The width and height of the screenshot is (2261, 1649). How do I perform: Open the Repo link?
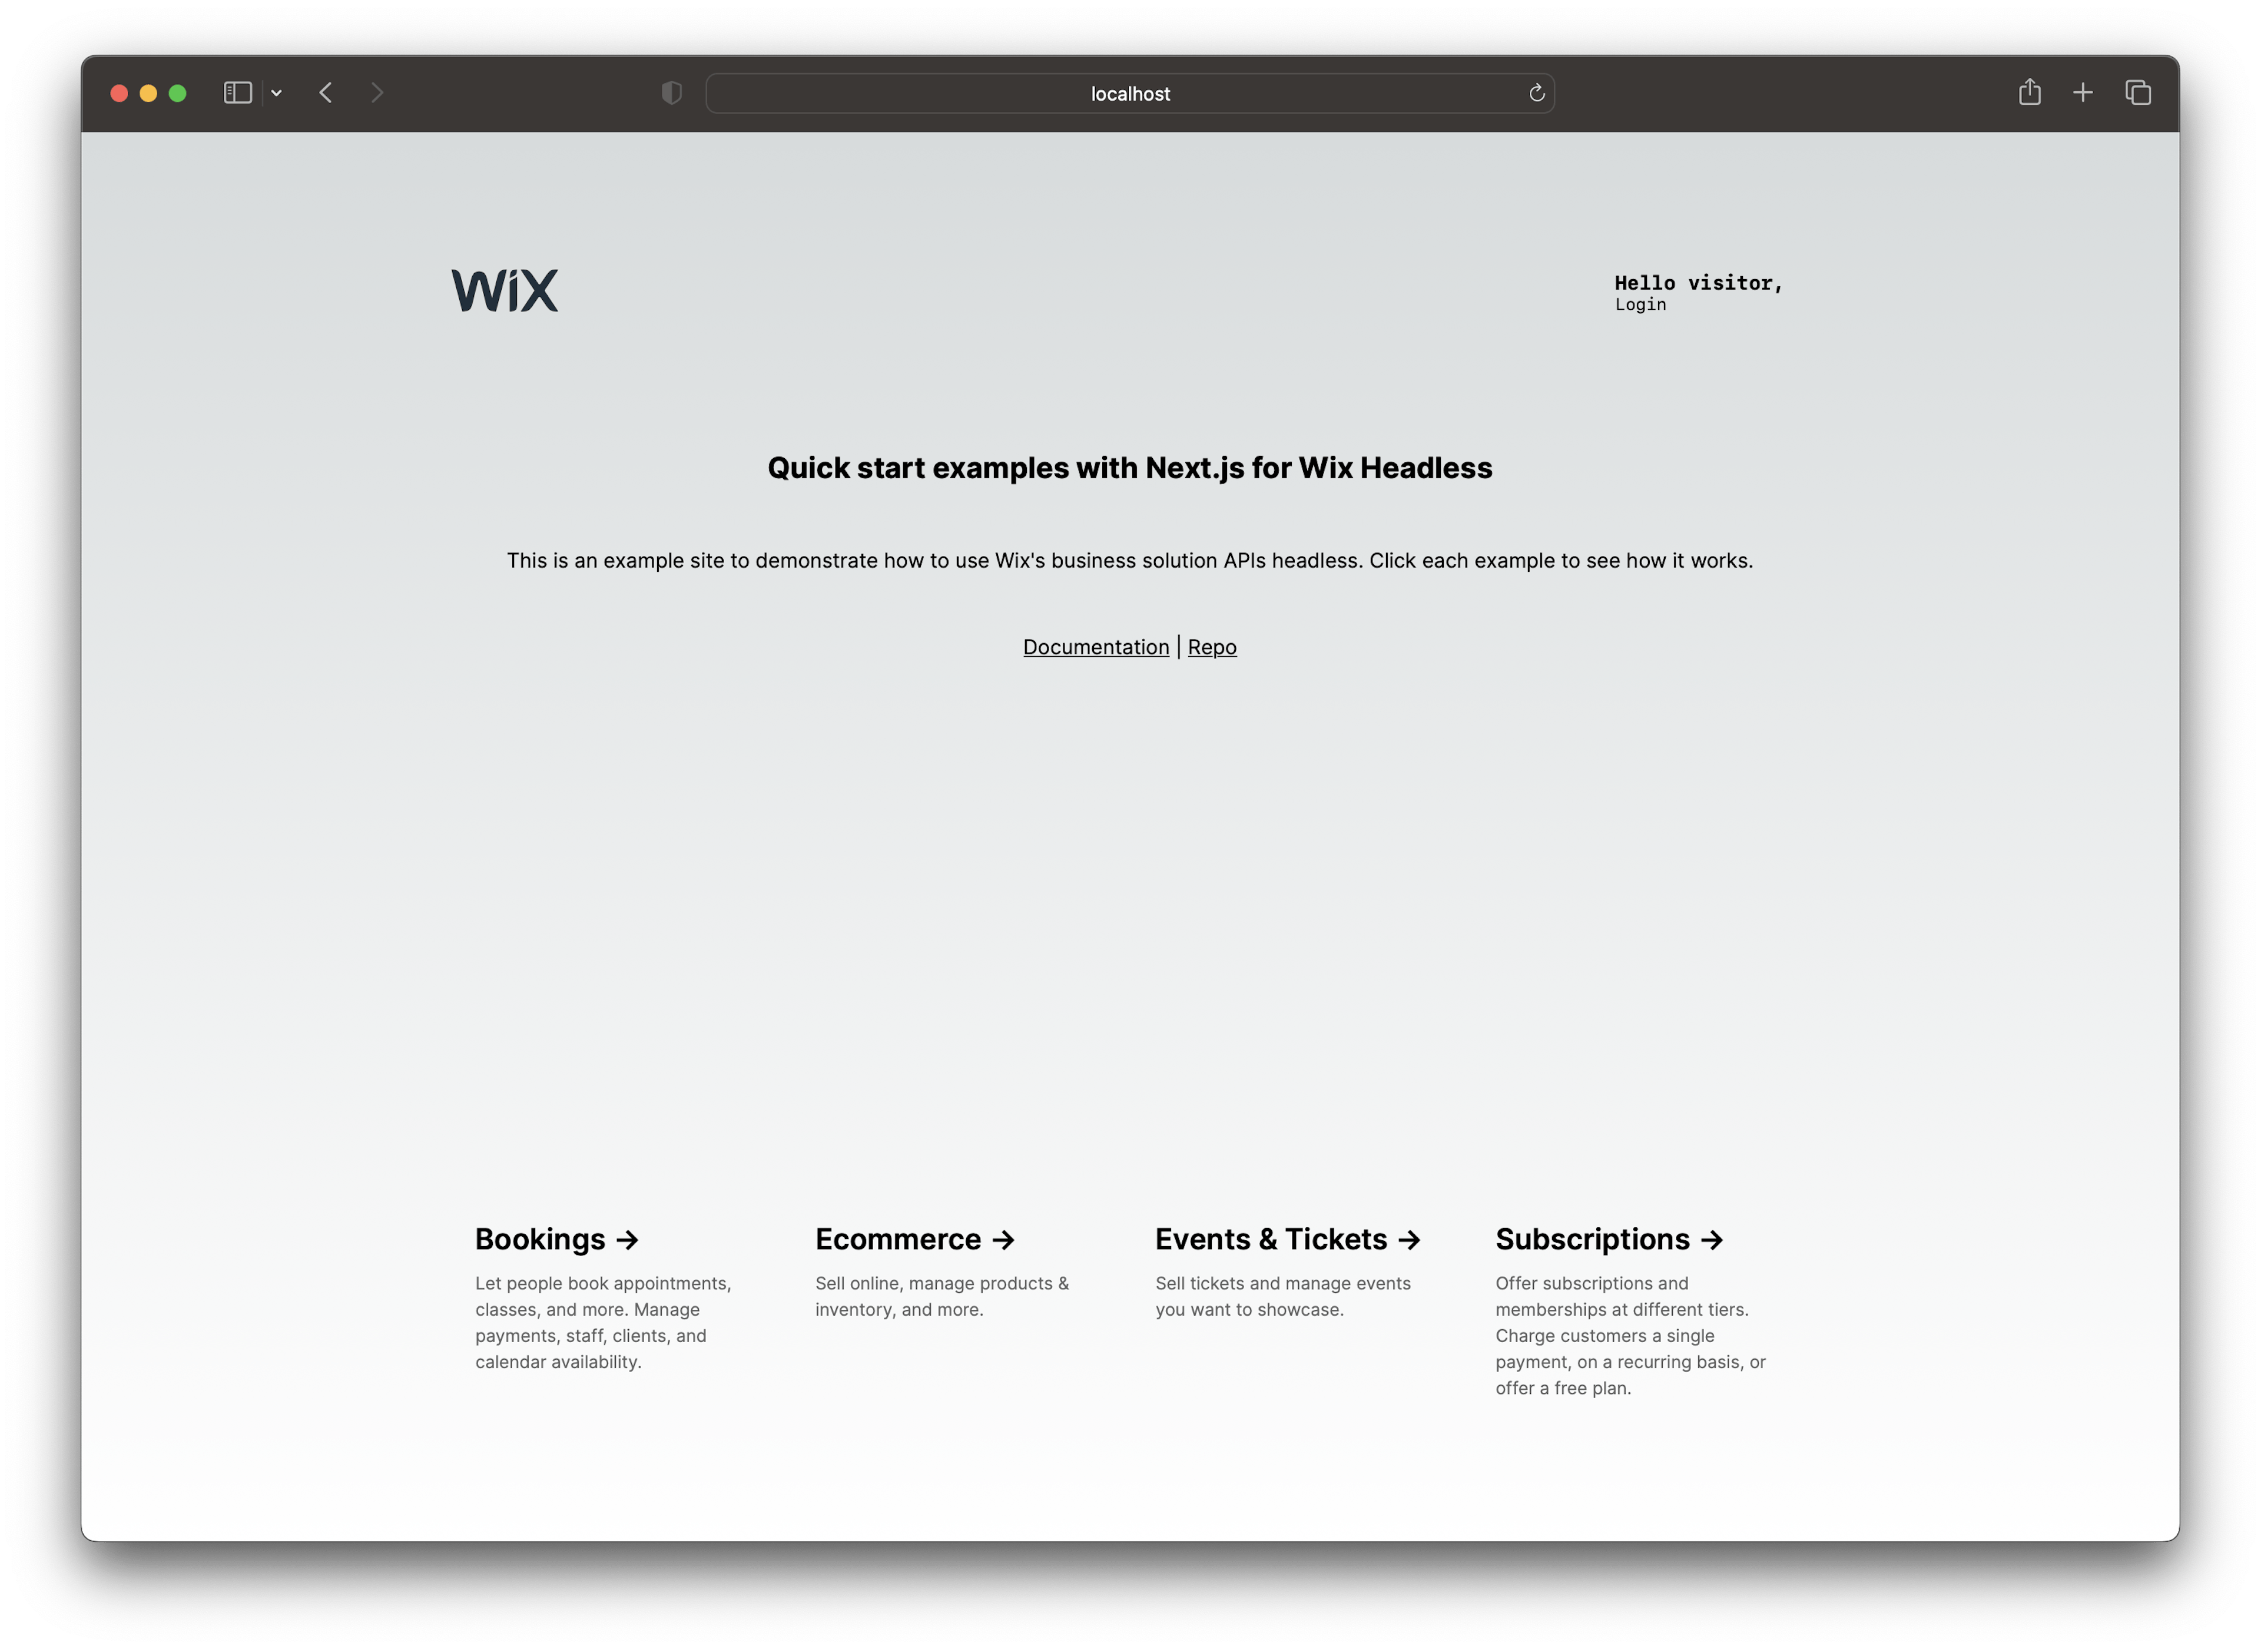click(x=1211, y=647)
